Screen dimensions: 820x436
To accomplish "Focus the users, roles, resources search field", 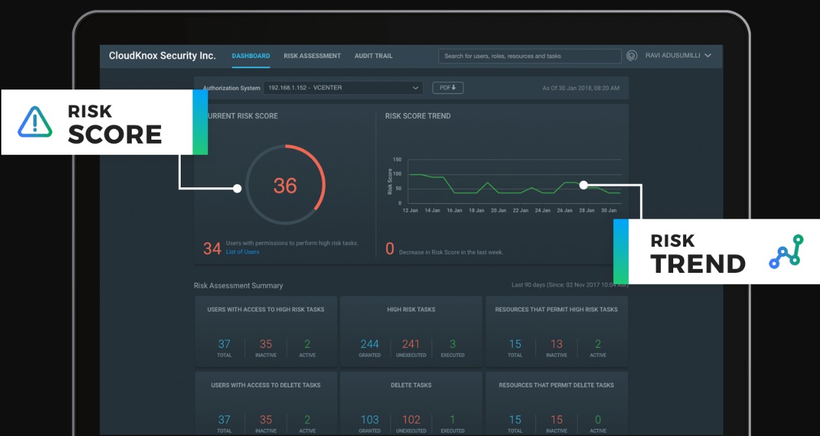I will 530,56.
